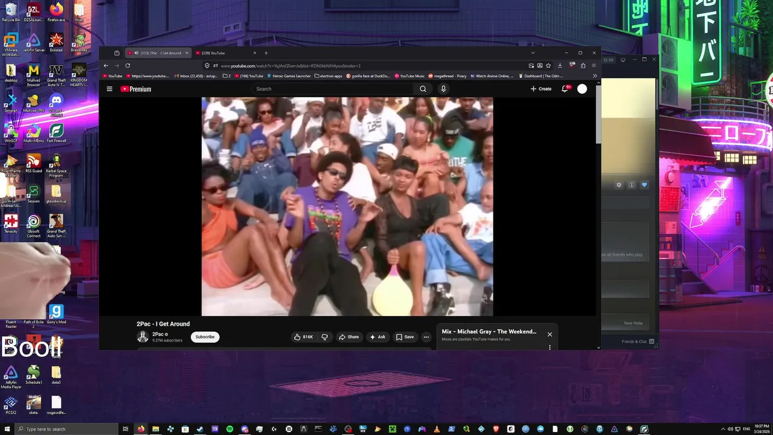Open more actions ellipsis beside Save
This screenshot has height=435, width=773.
coord(426,337)
